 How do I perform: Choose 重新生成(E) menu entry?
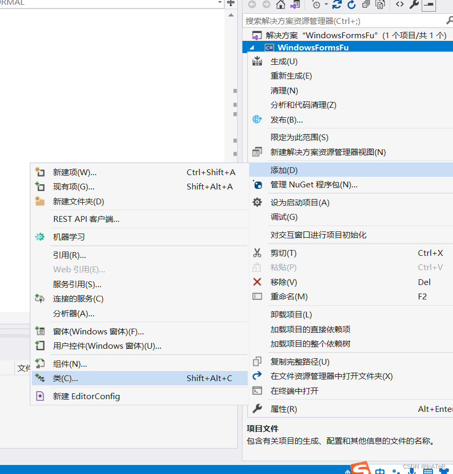pos(351,76)
